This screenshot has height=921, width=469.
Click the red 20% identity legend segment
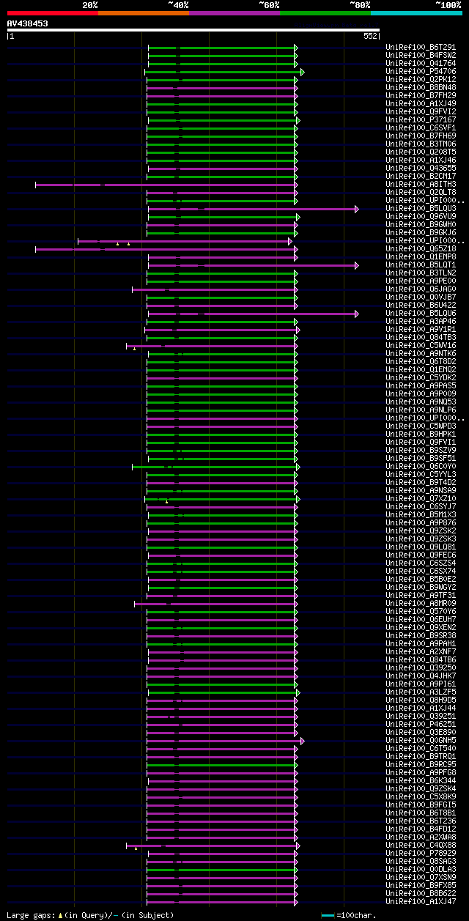pos(53,13)
